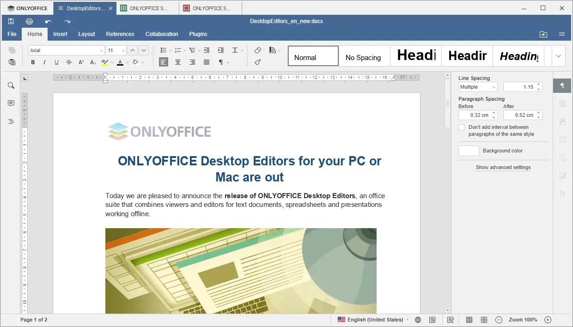Open the Line Spacing 'Multiple' dropdown
Viewport: 573px width, 327px height.
(494, 87)
